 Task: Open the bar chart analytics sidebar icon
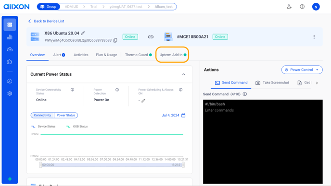point(10,37)
